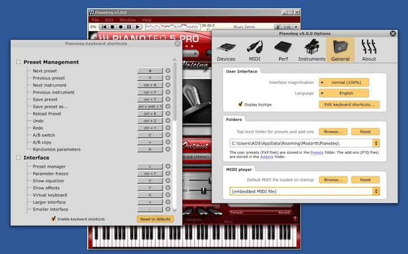Open embedded MIDI file dropdown
The height and width of the screenshot is (254, 408).
(x=376, y=191)
